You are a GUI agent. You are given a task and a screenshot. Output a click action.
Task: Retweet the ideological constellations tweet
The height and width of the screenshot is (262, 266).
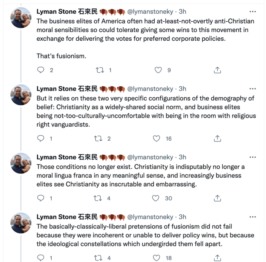tap(98, 258)
